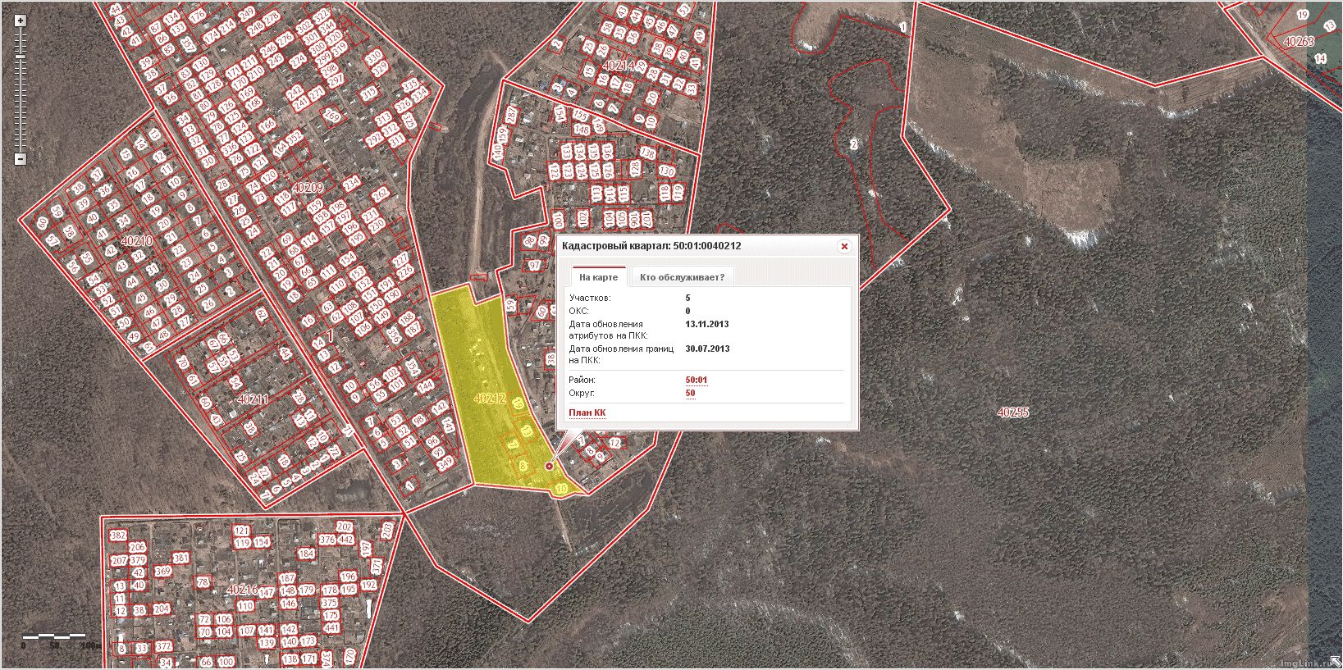Viewport: 1343px width, 670px height.
Task: Select quarter label 40212 on the map
Action: [489, 399]
